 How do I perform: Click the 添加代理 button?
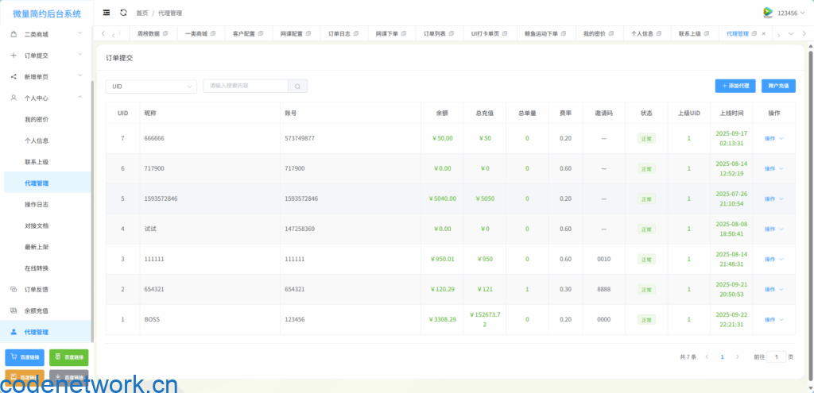click(735, 85)
